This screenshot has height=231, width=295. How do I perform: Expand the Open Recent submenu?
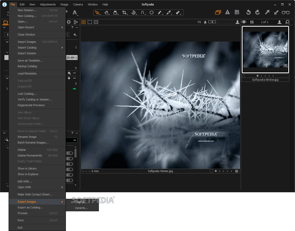coord(37,27)
